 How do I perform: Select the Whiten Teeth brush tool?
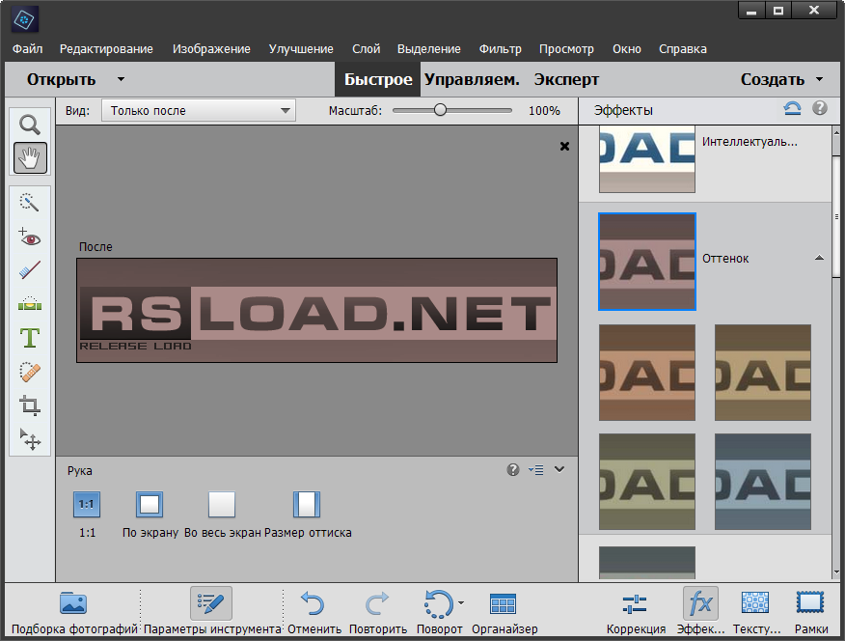pos(30,270)
